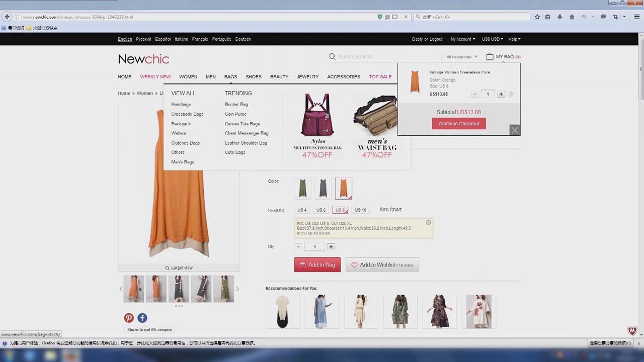644x362 pixels.
Task: Bookmark this page with the star icon
Action: pos(537,17)
